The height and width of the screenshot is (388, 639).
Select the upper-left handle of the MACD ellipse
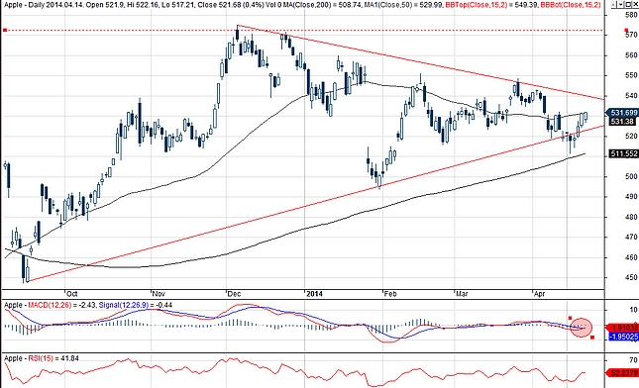tap(570, 317)
